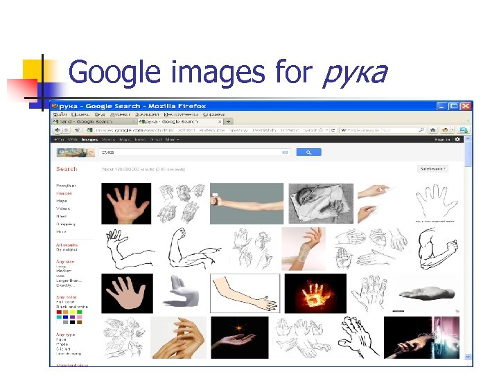Select Everything in left sidebar
The height and width of the screenshot is (374, 499).
click(x=67, y=186)
